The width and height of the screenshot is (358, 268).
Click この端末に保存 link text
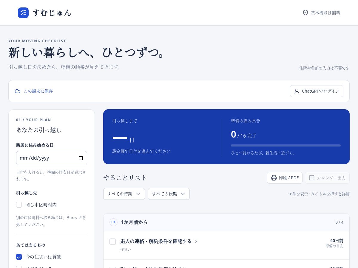click(x=38, y=91)
